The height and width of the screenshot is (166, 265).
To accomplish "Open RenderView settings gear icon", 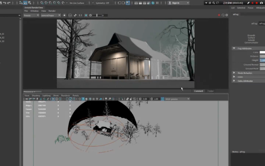I will pyautogui.click(x=227, y=15).
